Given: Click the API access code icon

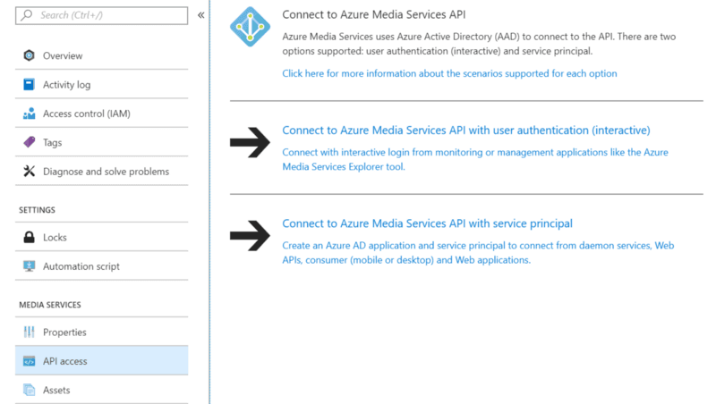Looking at the screenshot, I should (x=29, y=361).
